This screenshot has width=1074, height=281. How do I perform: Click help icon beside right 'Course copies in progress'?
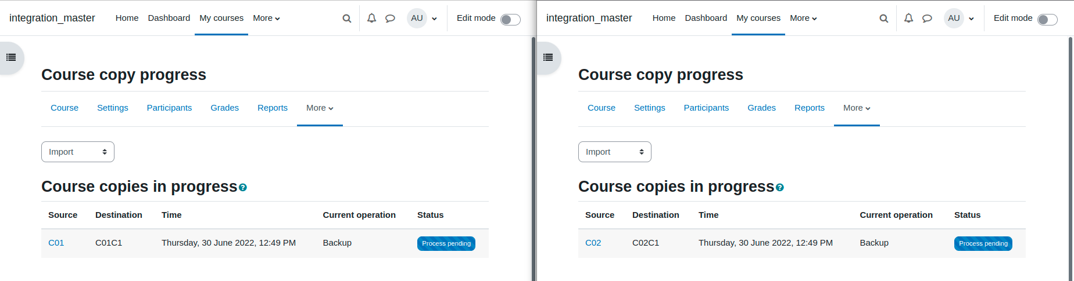tap(780, 188)
